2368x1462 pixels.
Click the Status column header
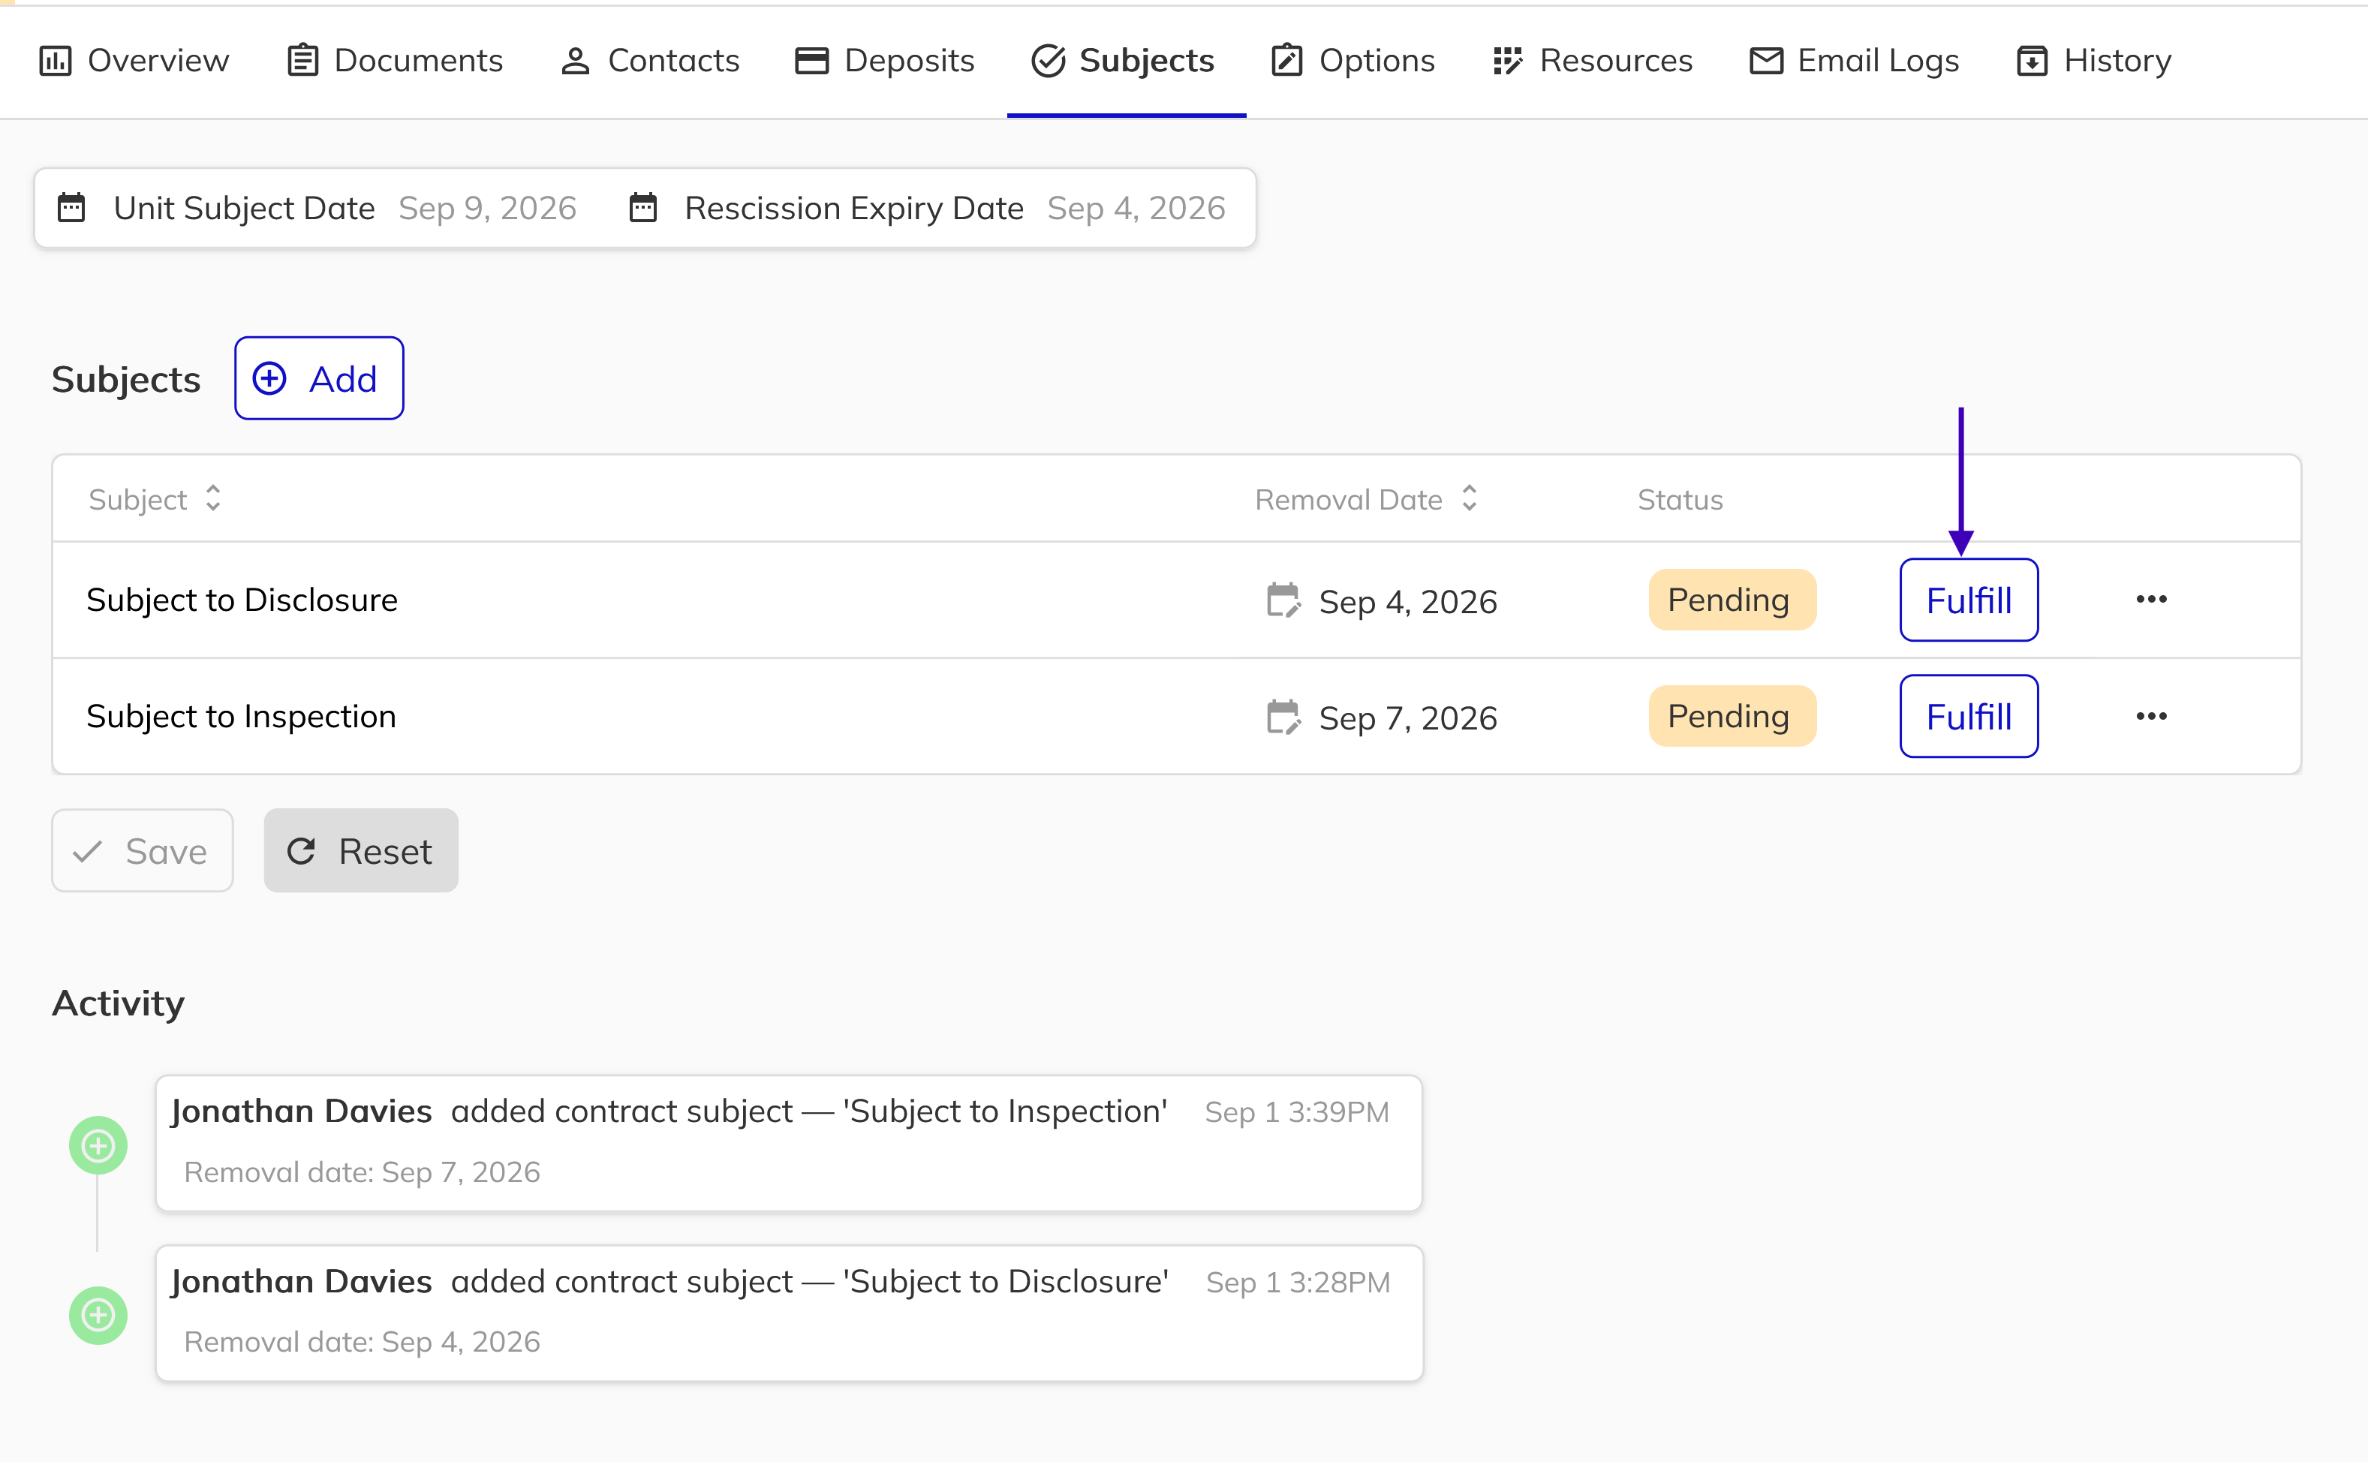click(1680, 500)
